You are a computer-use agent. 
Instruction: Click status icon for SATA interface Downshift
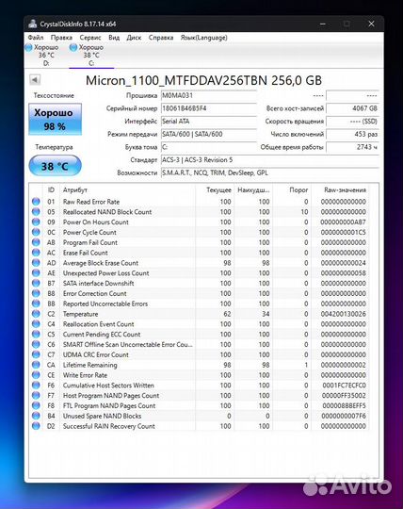tap(36, 283)
